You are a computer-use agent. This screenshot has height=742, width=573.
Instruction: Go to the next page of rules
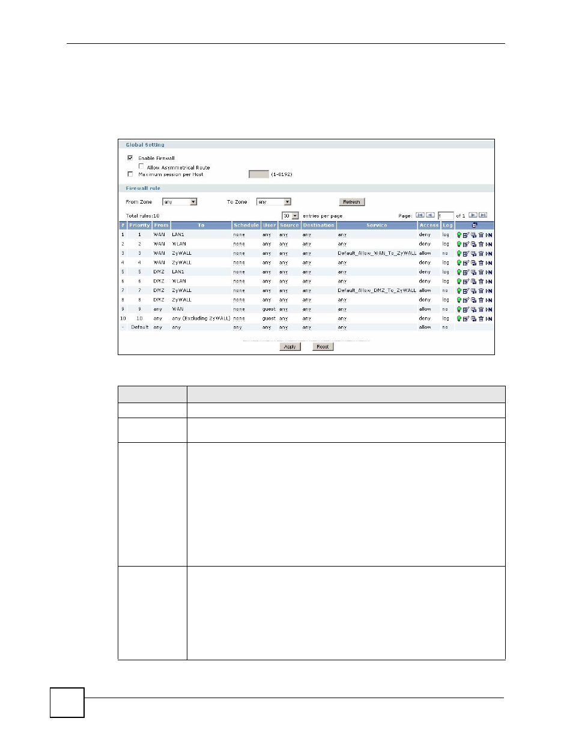473,215
